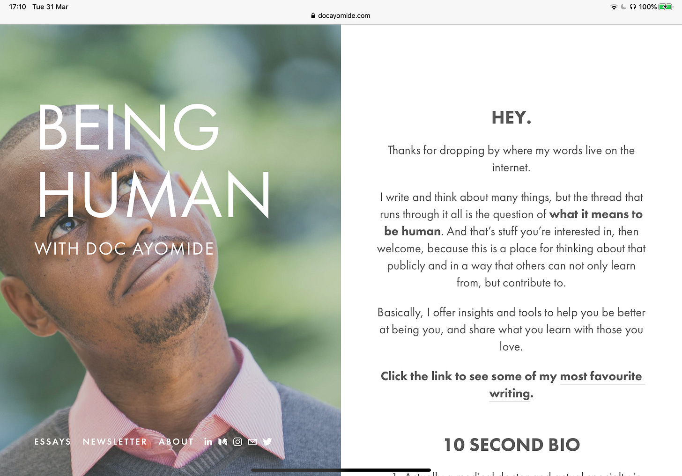Follow the 'most favourite writing' link
The image size is (682, 476).
click(566, 385)
